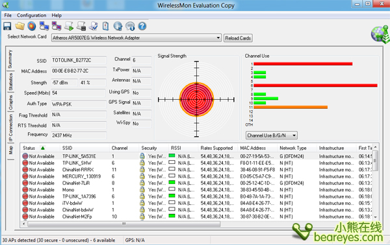Switch to the Summary side tab

coord(10,59)
